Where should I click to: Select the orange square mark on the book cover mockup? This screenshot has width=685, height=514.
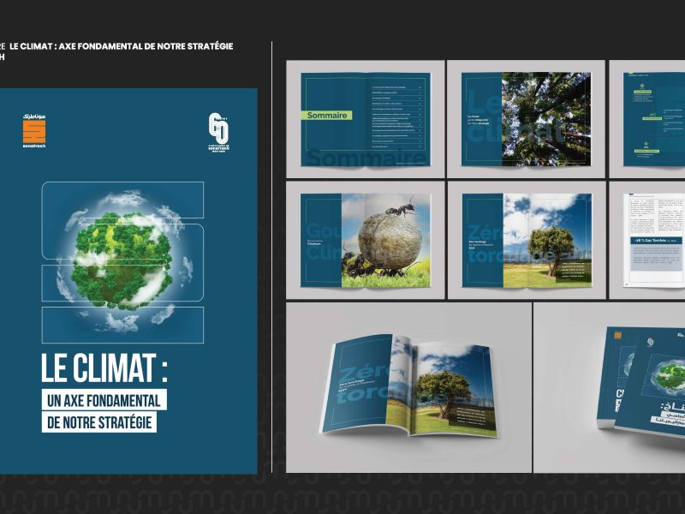[x=617, y=335]
